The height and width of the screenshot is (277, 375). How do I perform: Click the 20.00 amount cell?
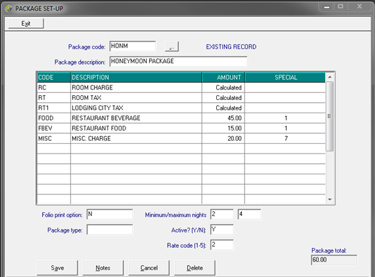point(223,139)
